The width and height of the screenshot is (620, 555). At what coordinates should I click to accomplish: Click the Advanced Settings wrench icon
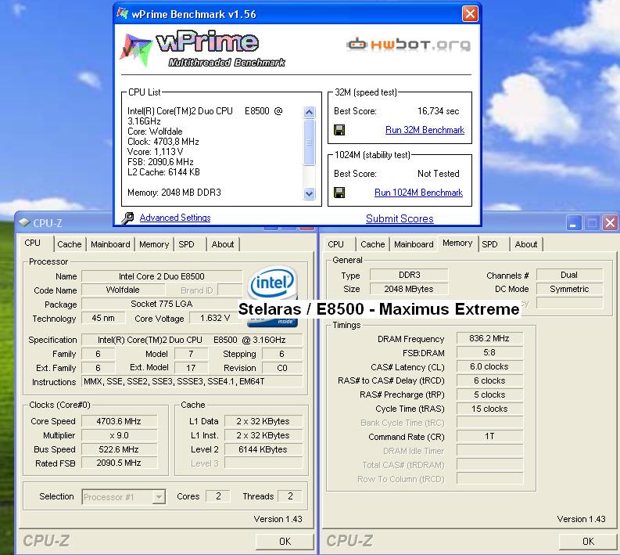127,218
